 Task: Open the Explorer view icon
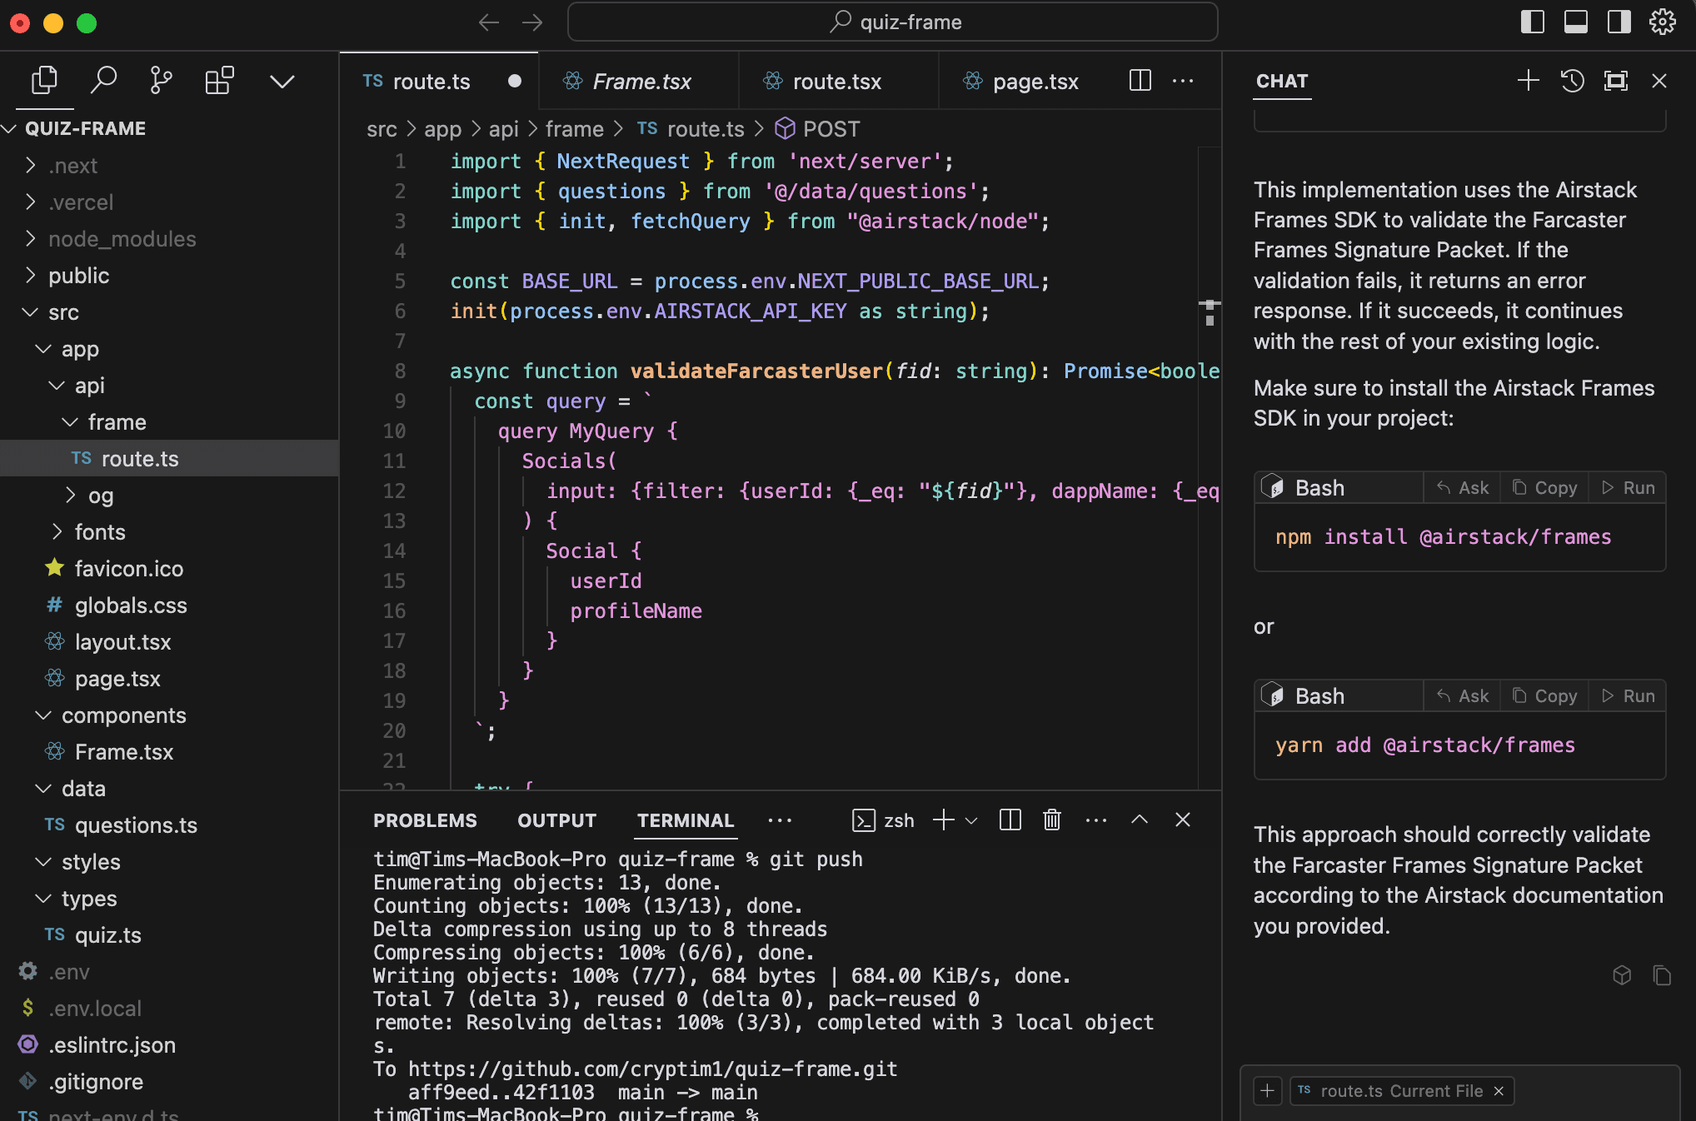tap(44, 81)
